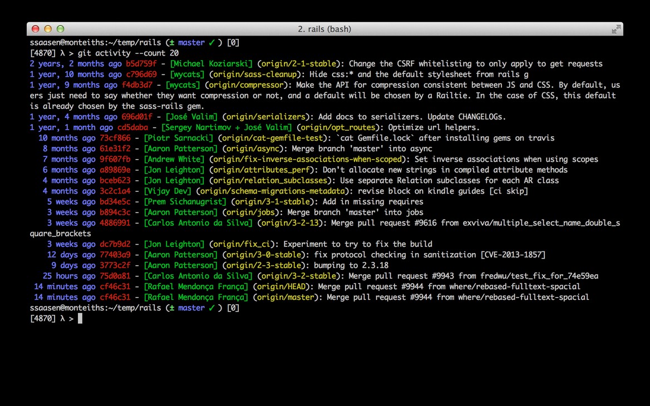Minimize the terminal using the yellow button
Image resolution: width=650 pixels, height=406 pixels.
(x=48, y=29)
